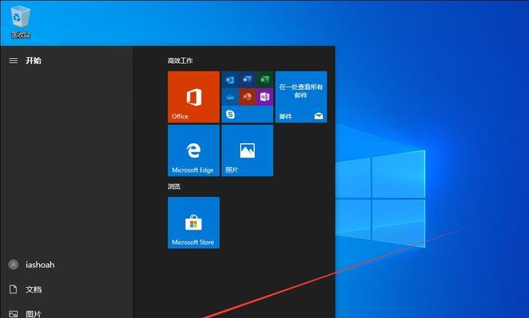Viewport: 529px width, 318px height.
Task: Open the 文档 folder entry
Action: (x=33, y=289)
